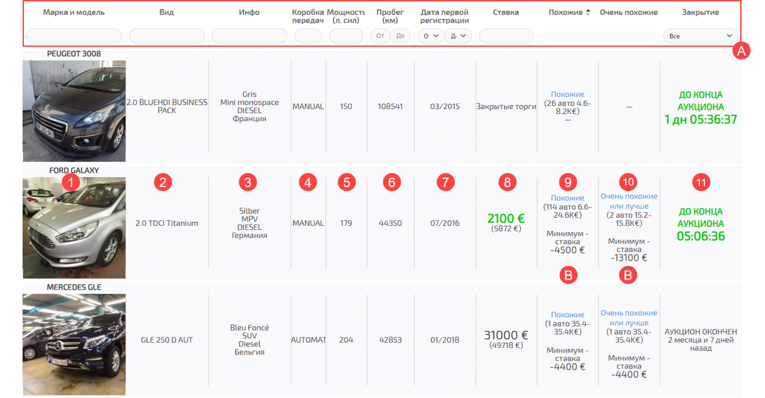Click 'АУКЦИОН ОКОНЧЕН' in the Mercedes row
The width and height of the screenshot is (765, 398).
coord(700,332)
